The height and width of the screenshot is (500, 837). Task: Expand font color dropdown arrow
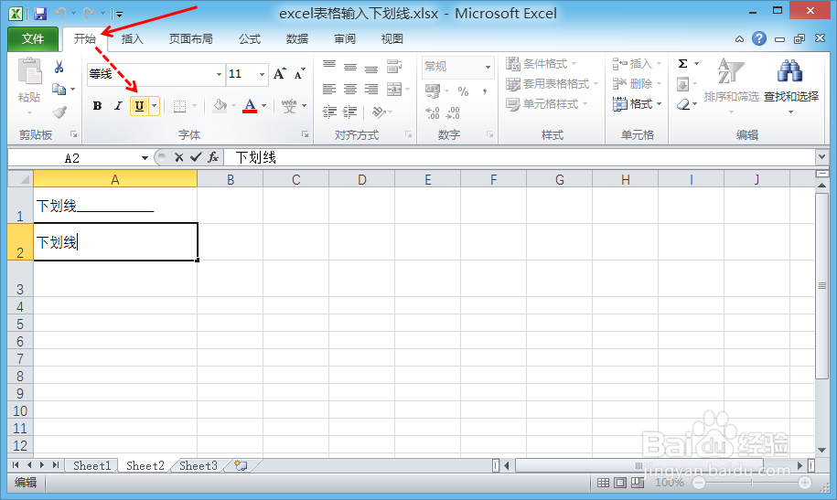click(263, 106)
